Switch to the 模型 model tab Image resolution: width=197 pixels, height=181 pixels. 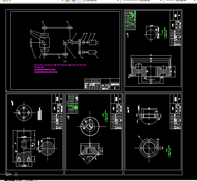[10, 180]
